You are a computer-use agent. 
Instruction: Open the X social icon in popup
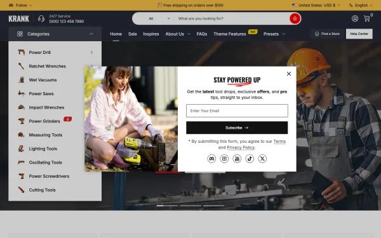[262, 159]
